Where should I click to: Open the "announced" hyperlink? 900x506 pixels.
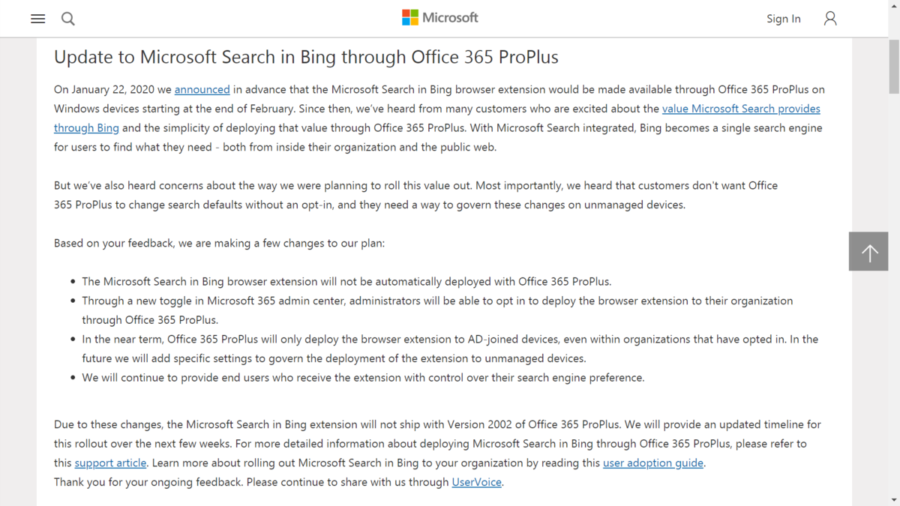202,89
